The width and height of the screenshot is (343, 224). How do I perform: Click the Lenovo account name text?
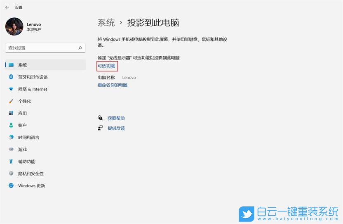[x=34, y=24]
